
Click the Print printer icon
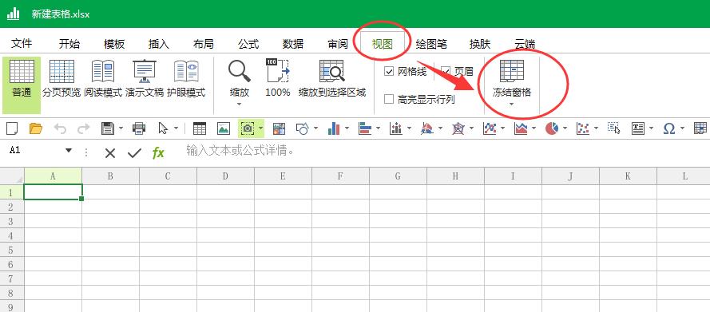(x=139, y=129)
